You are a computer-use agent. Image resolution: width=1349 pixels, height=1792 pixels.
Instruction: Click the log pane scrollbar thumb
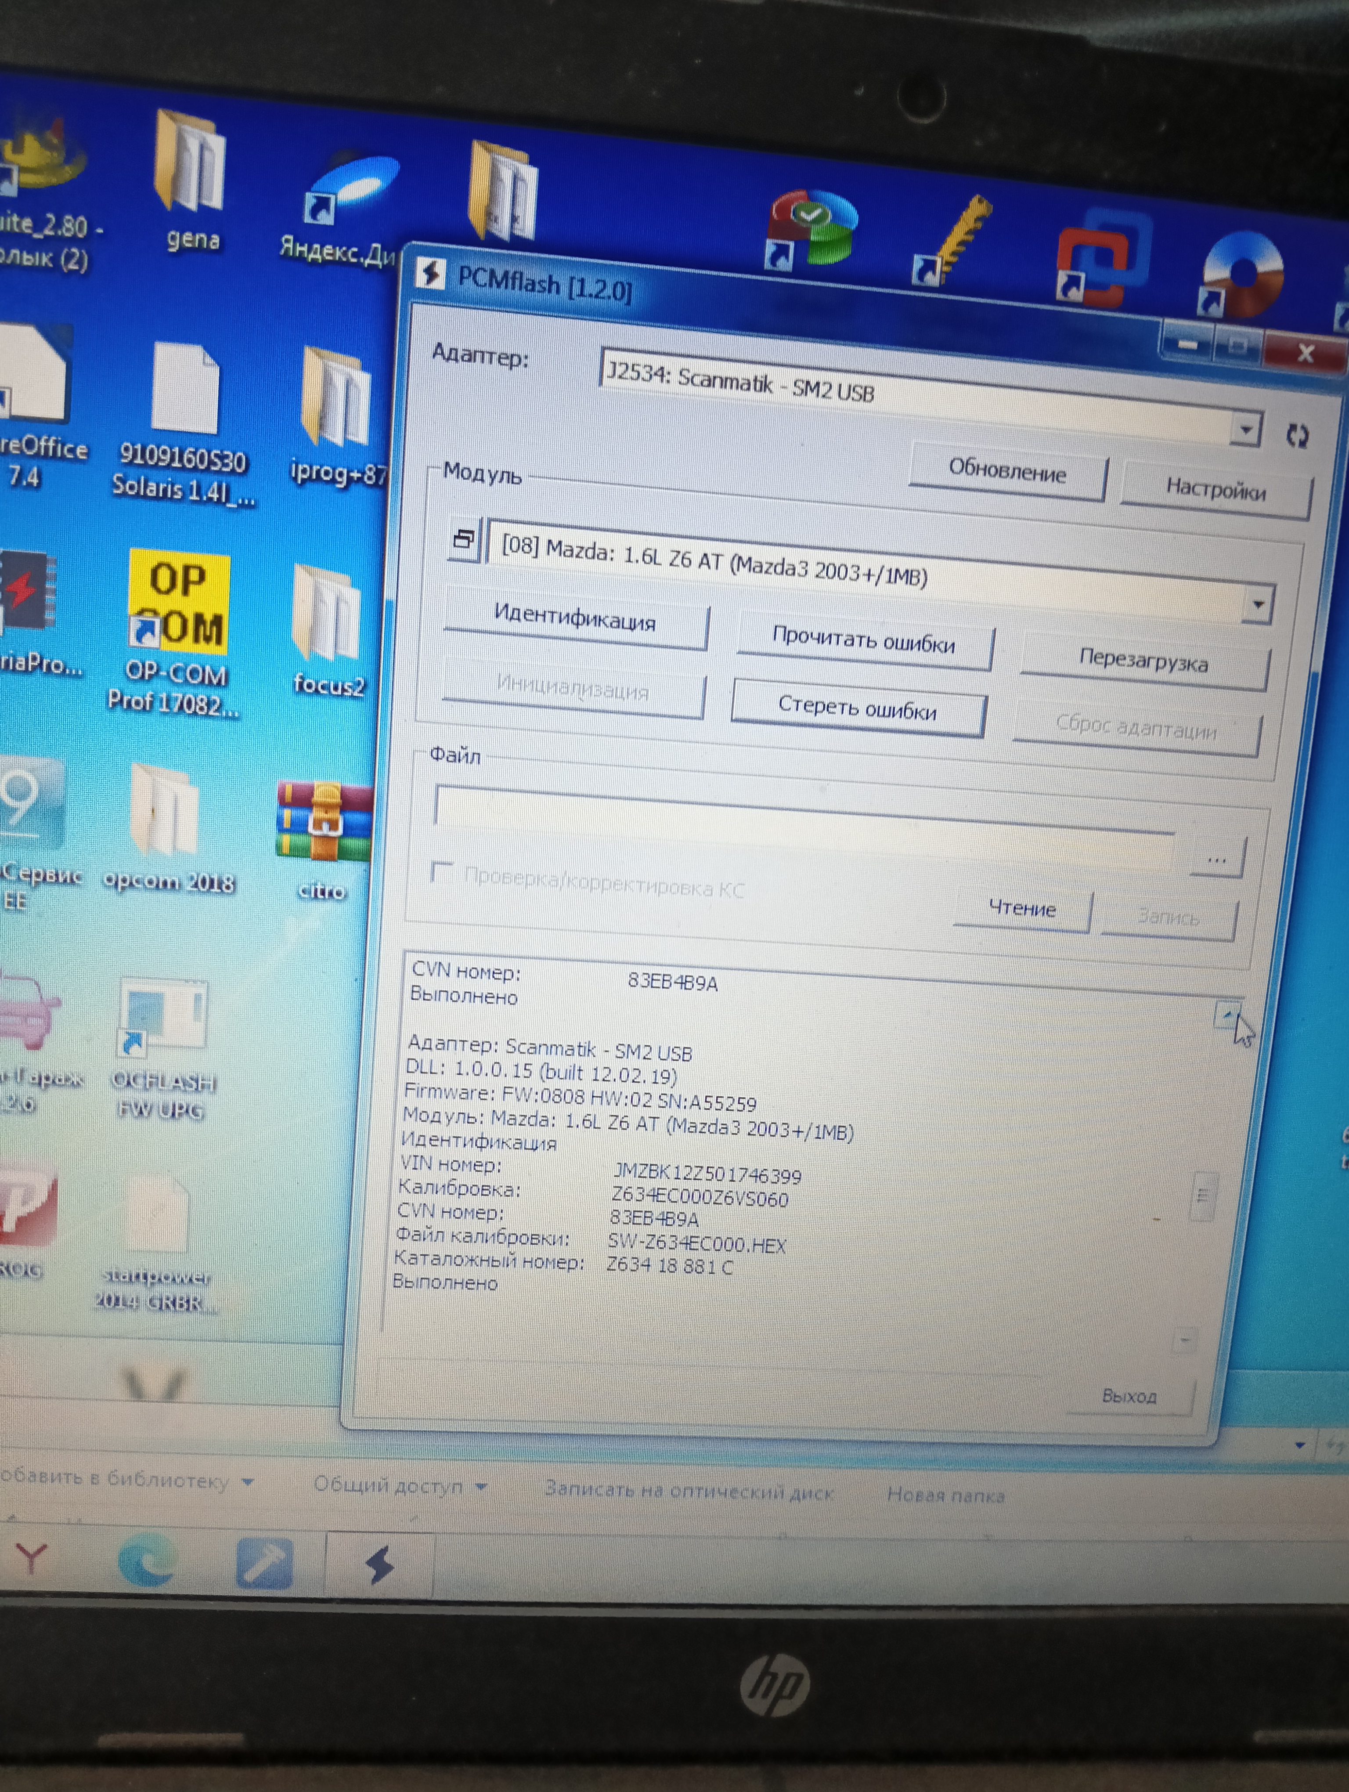[x=1202, y=1196]
